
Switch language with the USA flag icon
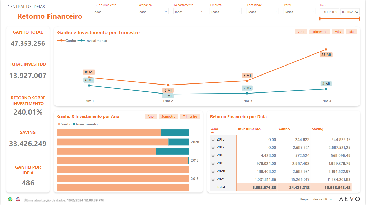pyautogui.click(x=18, y=199)
